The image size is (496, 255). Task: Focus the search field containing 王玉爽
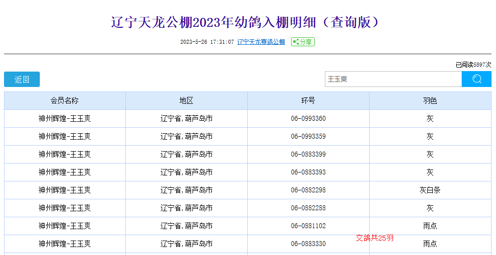click(x=393, y=79)
